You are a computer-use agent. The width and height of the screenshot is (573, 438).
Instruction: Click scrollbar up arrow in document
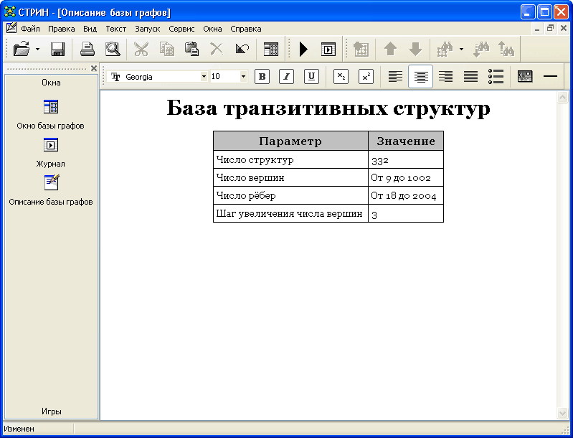pyautogui.click(x=562, y=98)
